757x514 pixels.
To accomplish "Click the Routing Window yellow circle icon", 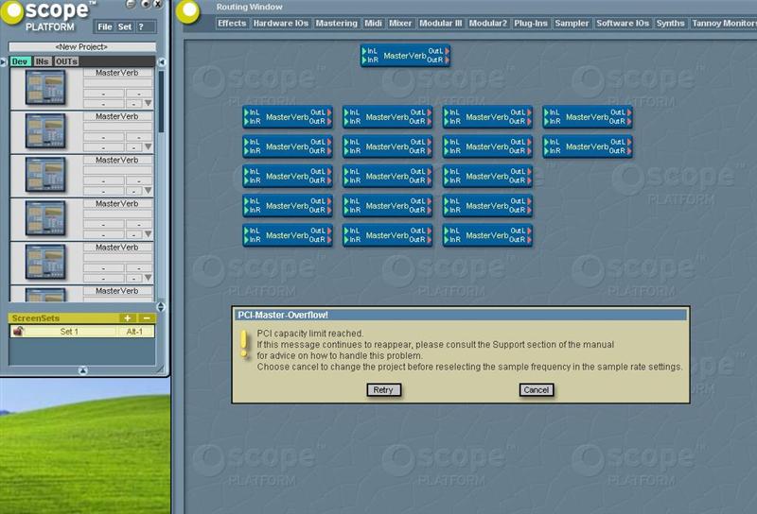I will tap(188, 11).
